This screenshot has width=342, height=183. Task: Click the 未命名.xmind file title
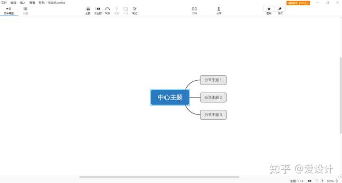pos(57,3)
